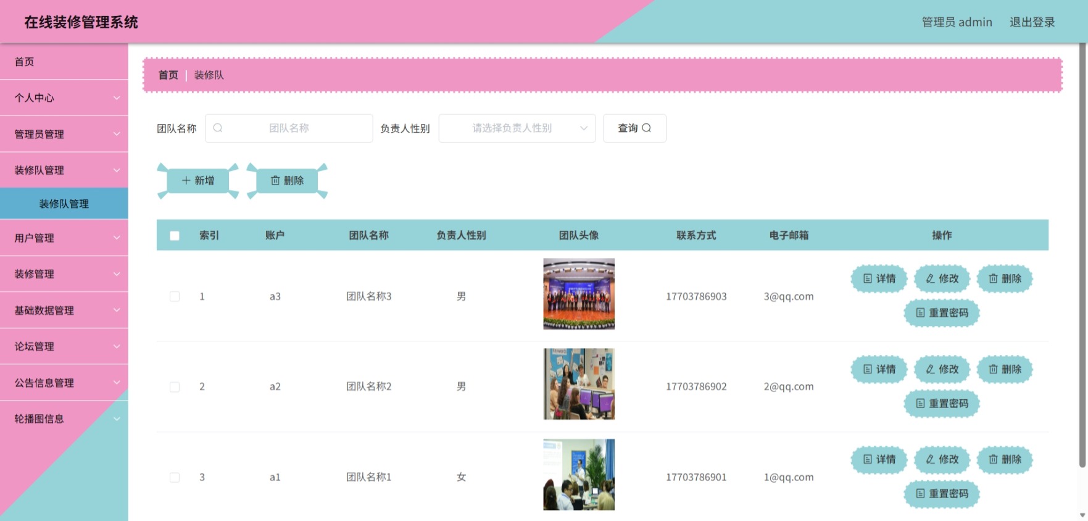This screenshot has height=521, width=1088.
Task: Go to 首页 in the sidebar
Action: pos(64,62)
